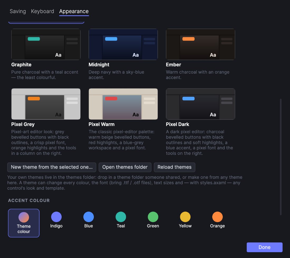Click the 'Pure charcoal with a teal accent' description

45,75
